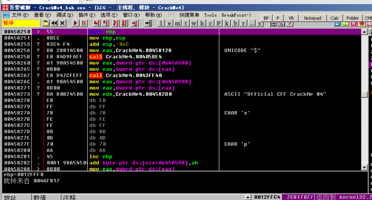Pause execution with the red pause icon

83,23
